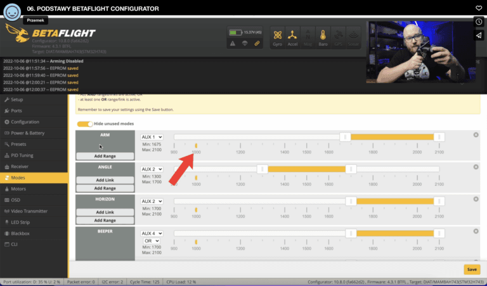This screenshot has height=286, width=487.
Task: Click the warning triangle status icon
Action: coord(233,44)
